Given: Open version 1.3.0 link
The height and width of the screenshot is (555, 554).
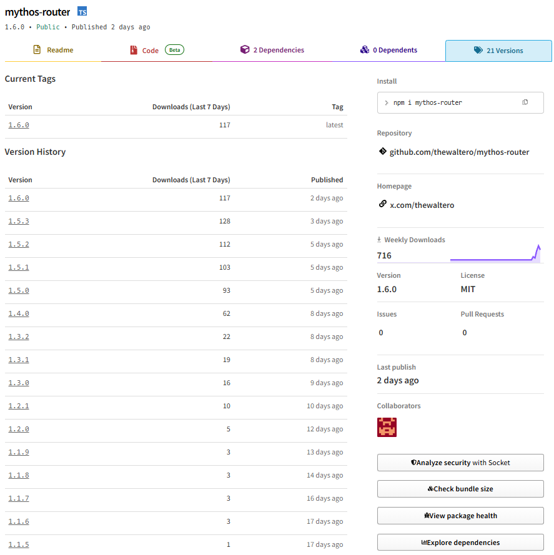Looking at the screenshot, I should pyautogui.click(x=19, y=383).
